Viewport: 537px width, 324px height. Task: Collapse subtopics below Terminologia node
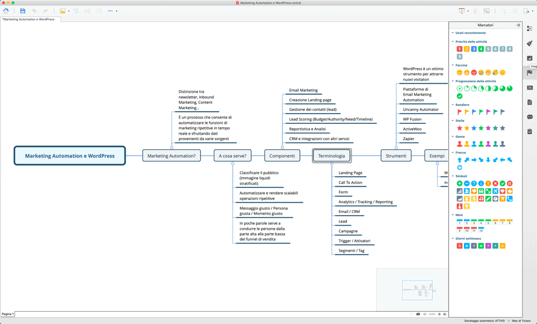(331, 164)
